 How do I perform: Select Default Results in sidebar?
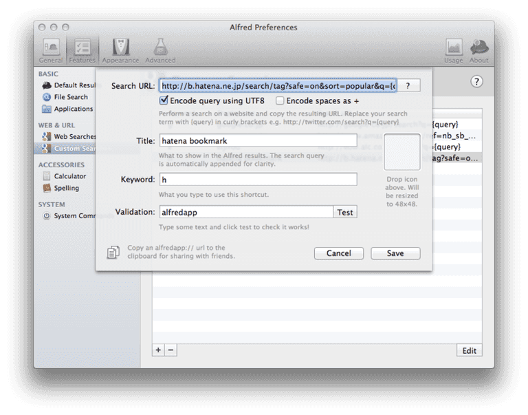(x=69, y=85)
